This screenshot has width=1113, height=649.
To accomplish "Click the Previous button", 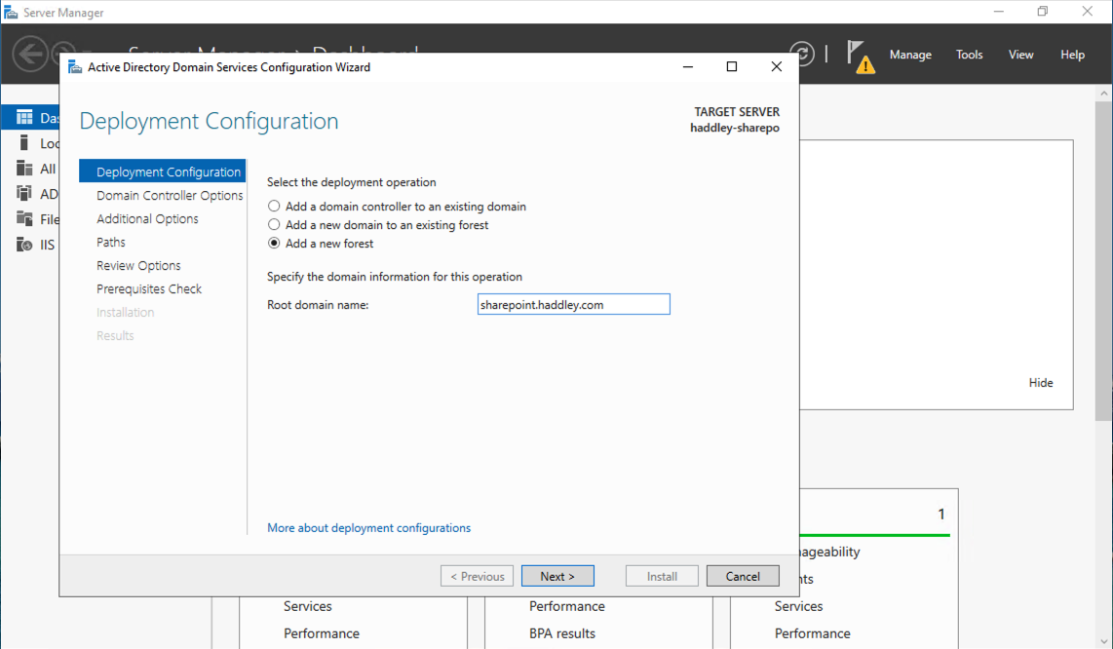I will tap(477, 576).
